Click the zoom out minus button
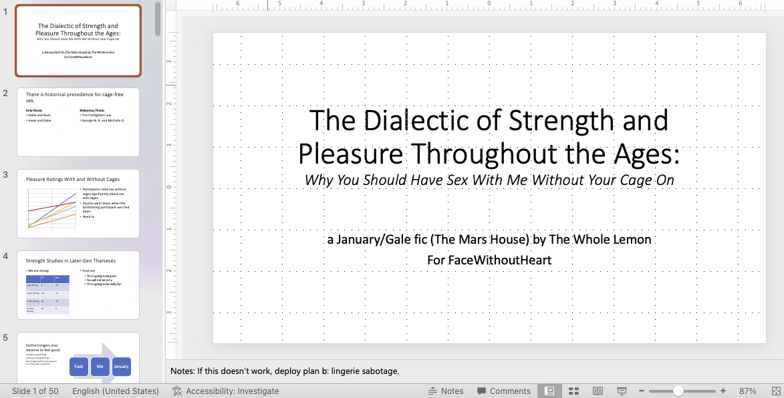 click(x=642, y=391)
